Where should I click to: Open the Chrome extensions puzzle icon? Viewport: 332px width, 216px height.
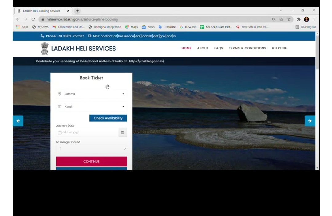point(298,19)
